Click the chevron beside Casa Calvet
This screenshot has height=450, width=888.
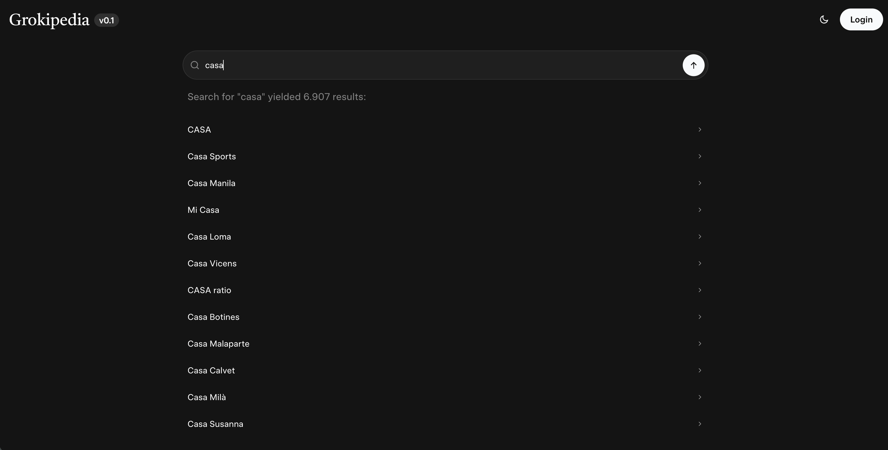(699, 370)
